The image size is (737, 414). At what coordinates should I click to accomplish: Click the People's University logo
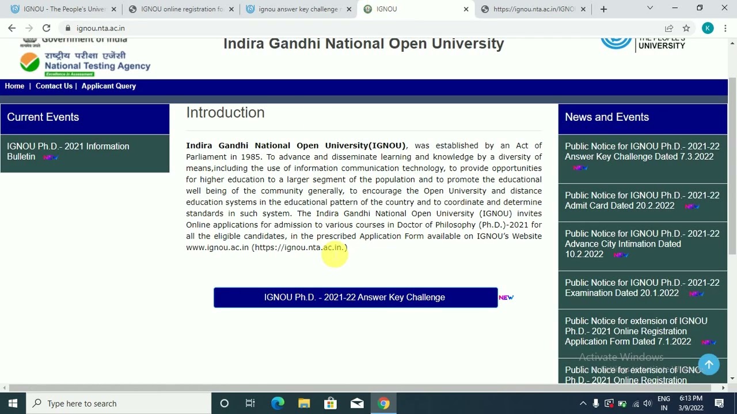643,44
